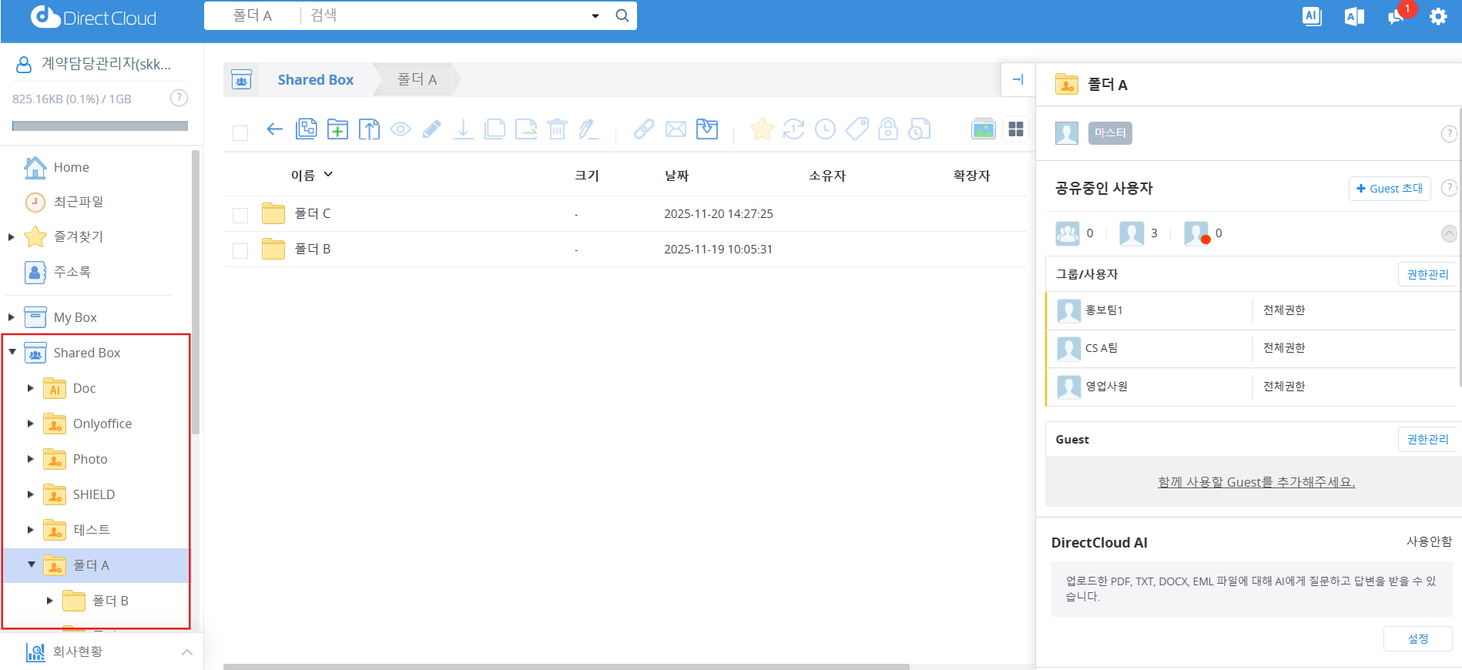Viewport: 1462px width, 670px height.
Task: Add to favorites with star icon
Action: tap(762, 129)
